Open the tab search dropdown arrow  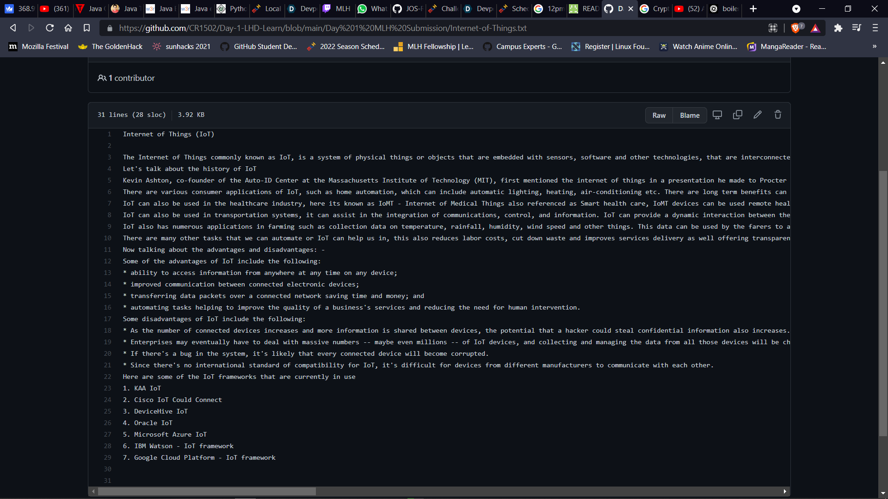tap(796, 9)
